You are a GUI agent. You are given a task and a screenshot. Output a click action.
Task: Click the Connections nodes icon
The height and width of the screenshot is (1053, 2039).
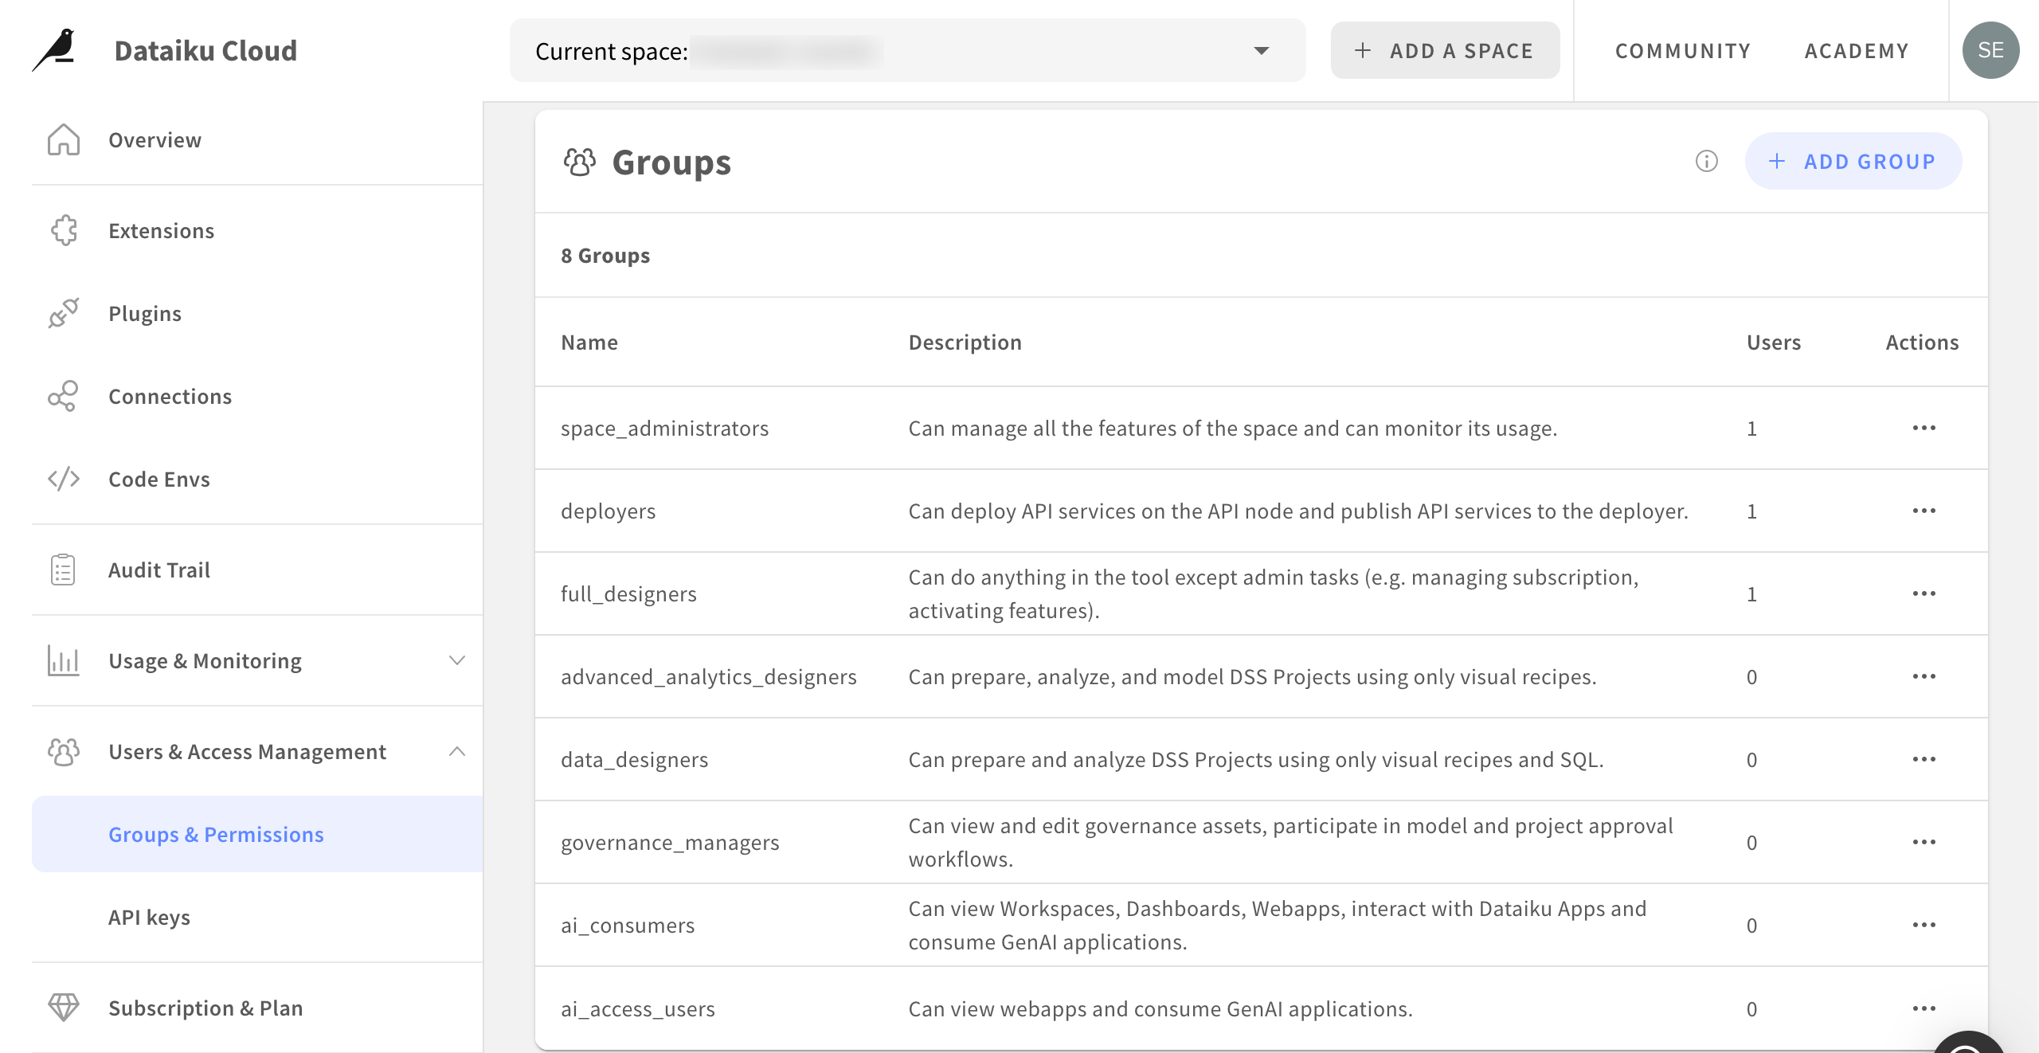(64, 397)
